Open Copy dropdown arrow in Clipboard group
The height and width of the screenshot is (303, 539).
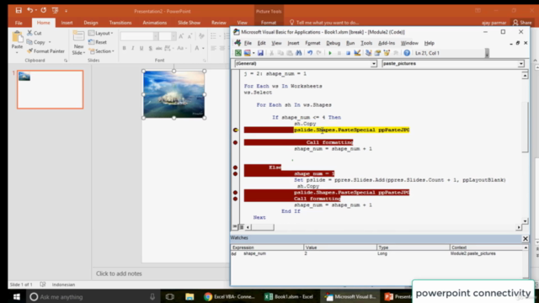50,42
